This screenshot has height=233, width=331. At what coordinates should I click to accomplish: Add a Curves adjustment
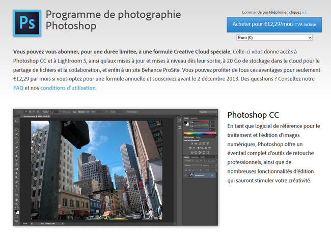point(200,144)
